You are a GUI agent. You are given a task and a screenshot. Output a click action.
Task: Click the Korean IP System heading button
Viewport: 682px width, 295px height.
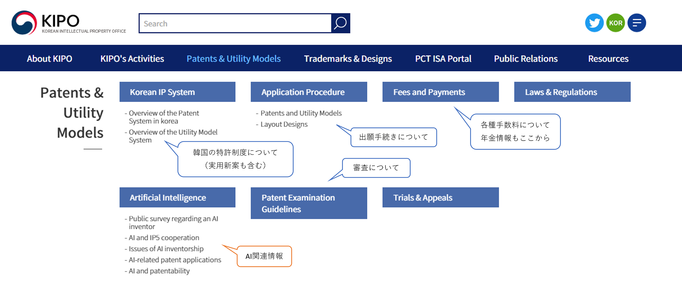(x=177, y=92)
